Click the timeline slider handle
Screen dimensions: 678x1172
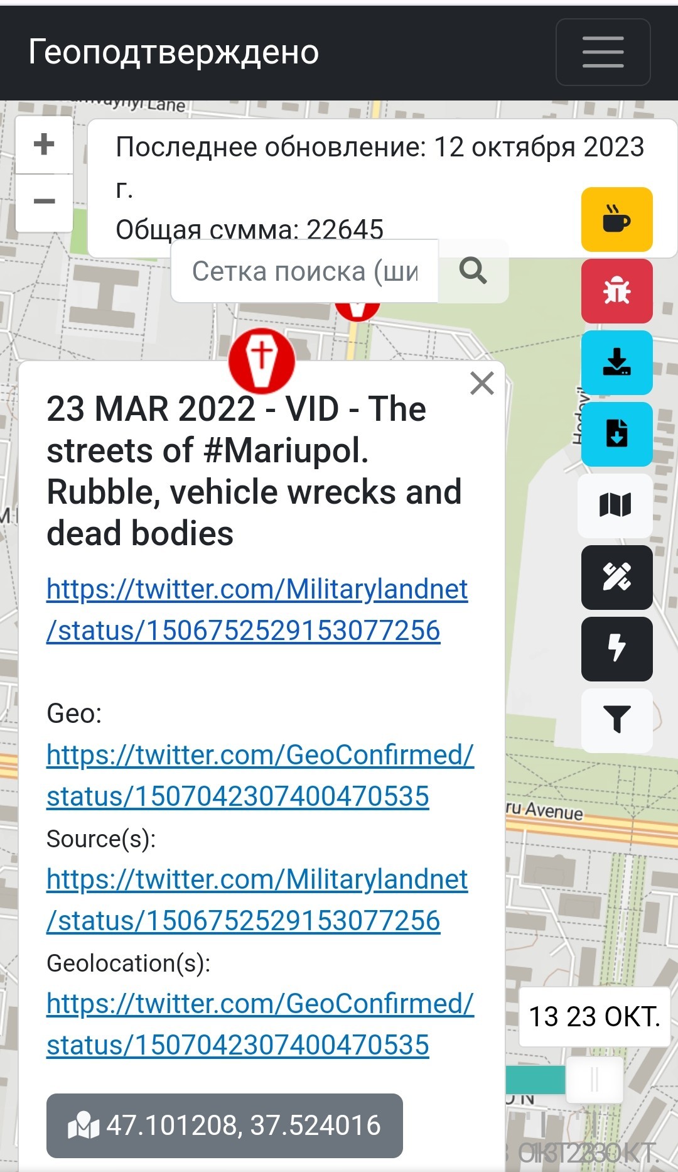[594, 1080]
